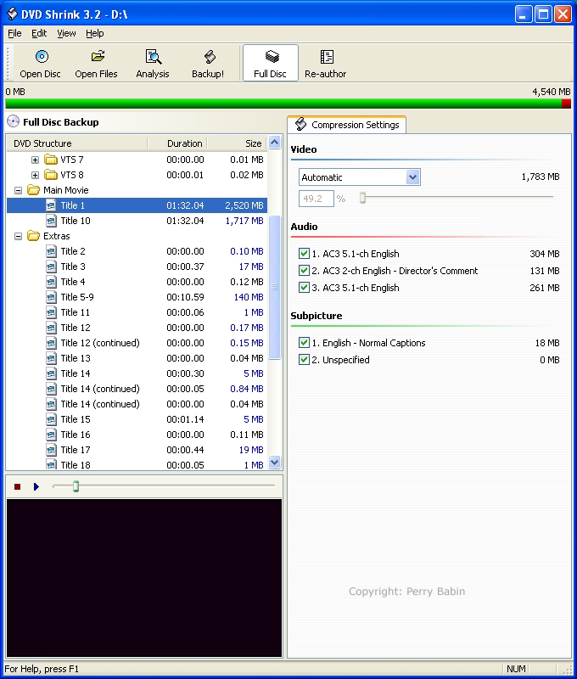Select the Compression Settings tab

click(x=347, y=125)
